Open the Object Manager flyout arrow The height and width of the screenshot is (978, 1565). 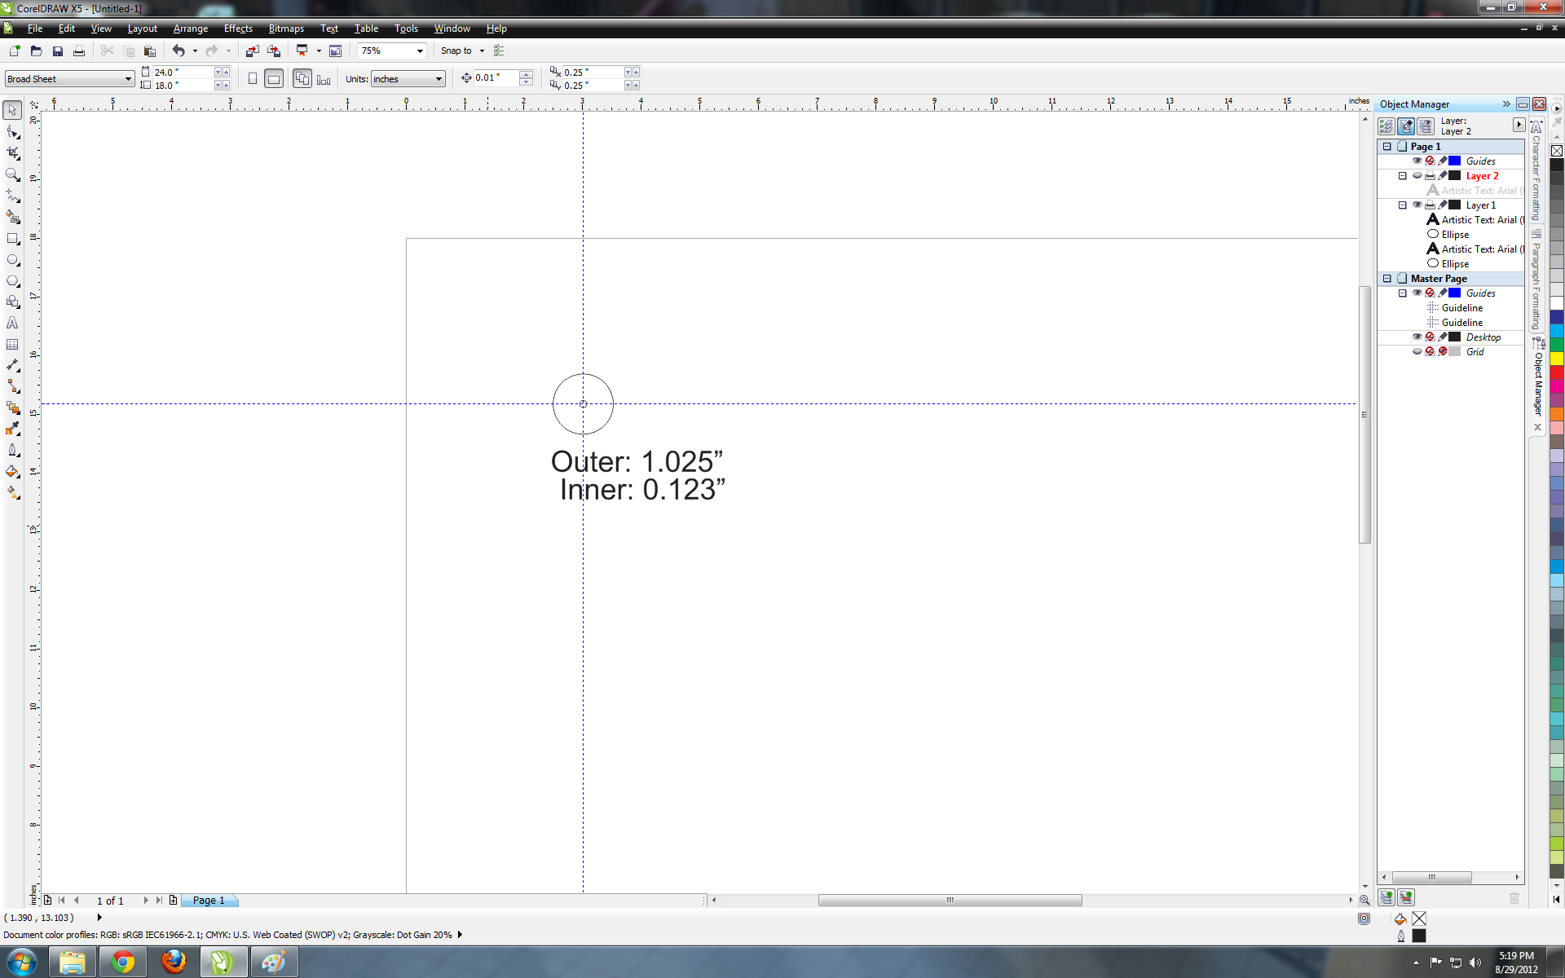click(1519, 125)
